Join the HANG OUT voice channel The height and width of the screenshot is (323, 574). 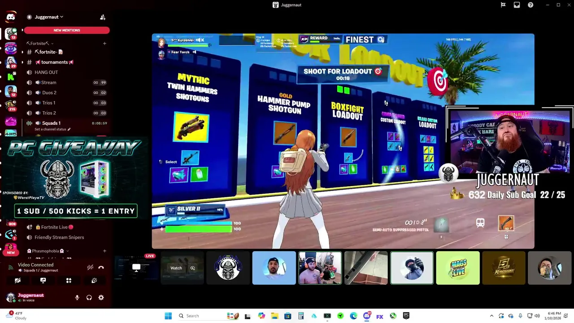pos(66,72)
